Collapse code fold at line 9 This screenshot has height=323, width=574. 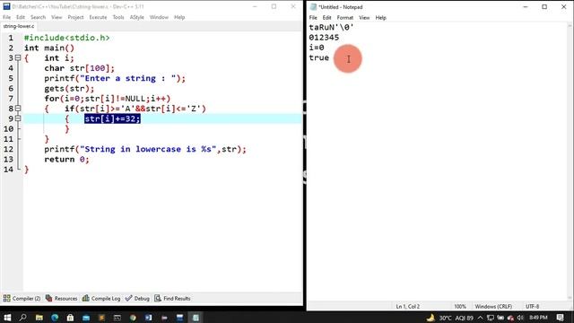click(18, 118)
